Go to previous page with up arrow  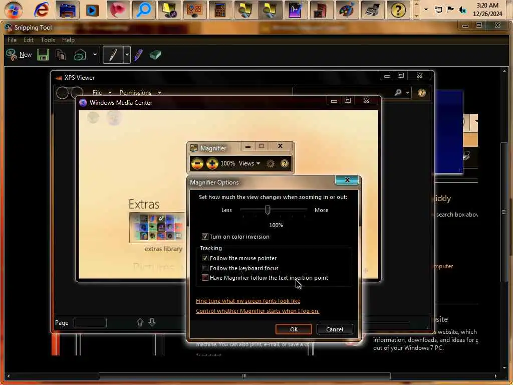pos(140,323)
